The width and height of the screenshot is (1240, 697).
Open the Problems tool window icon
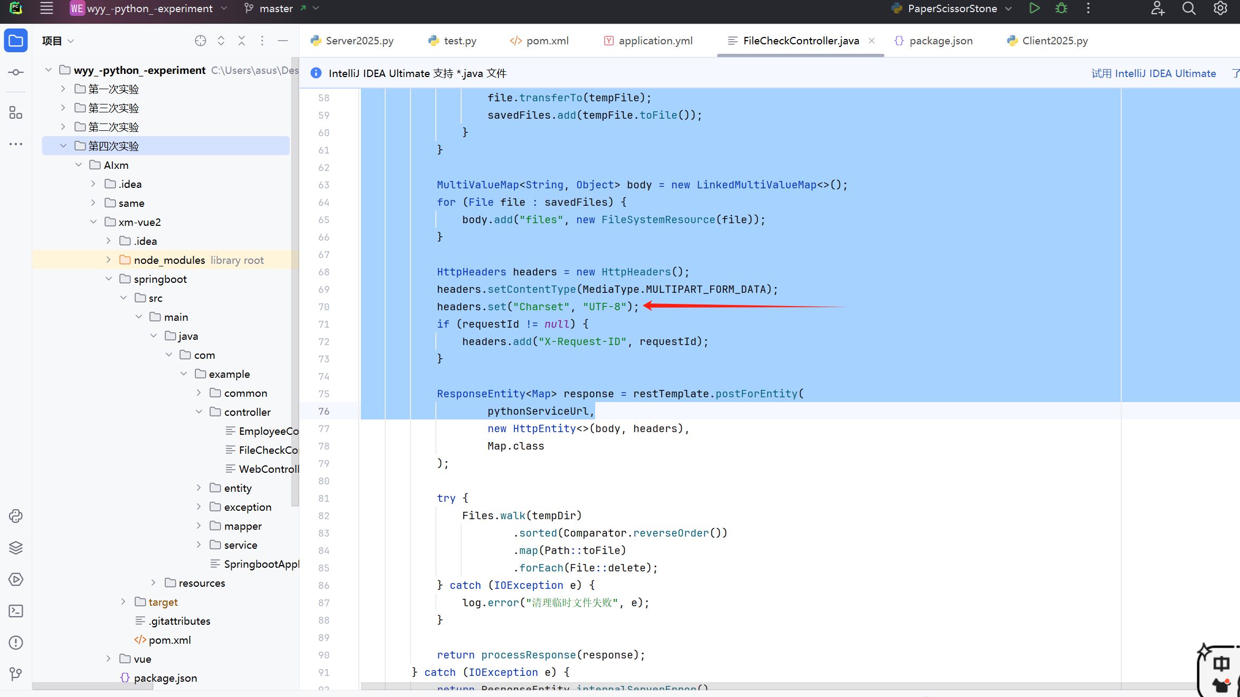[16, 642]
